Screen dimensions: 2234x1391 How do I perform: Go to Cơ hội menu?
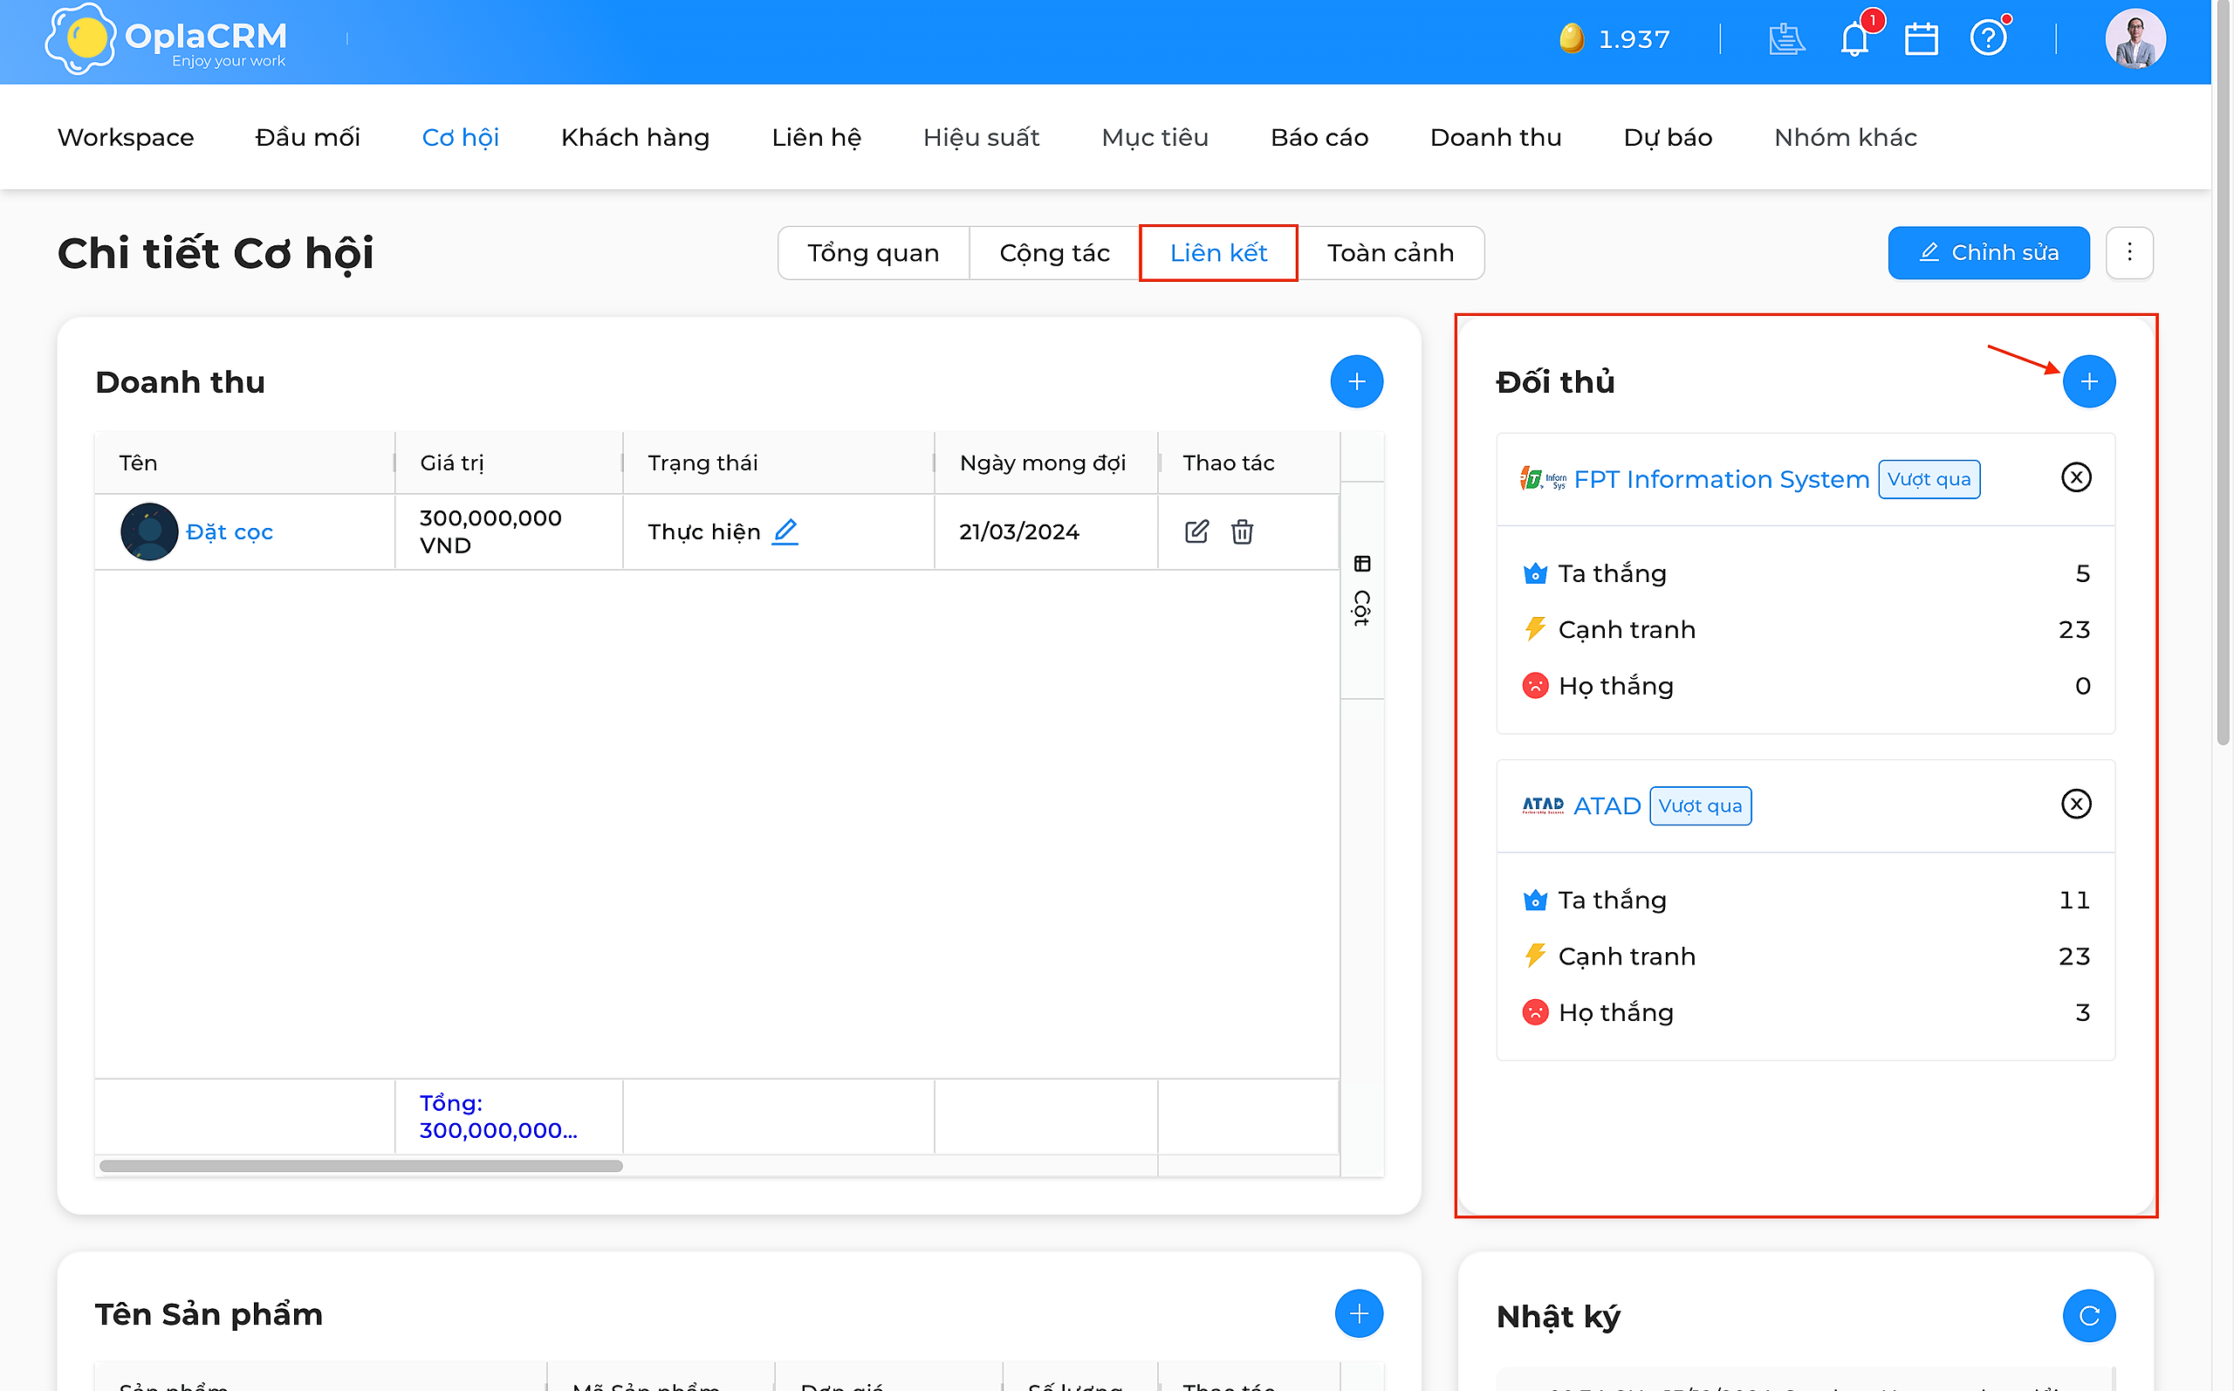(460, 137)
